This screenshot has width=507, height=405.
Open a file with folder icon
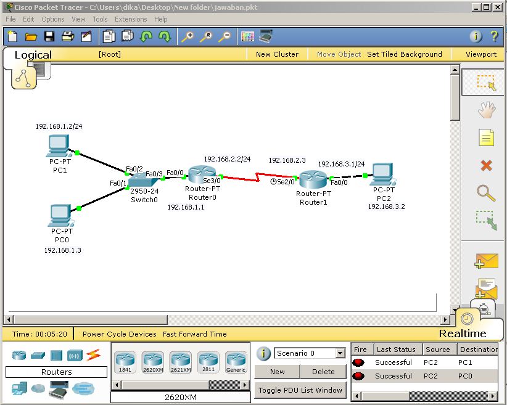pyautogui.click(x=31, y=36)
